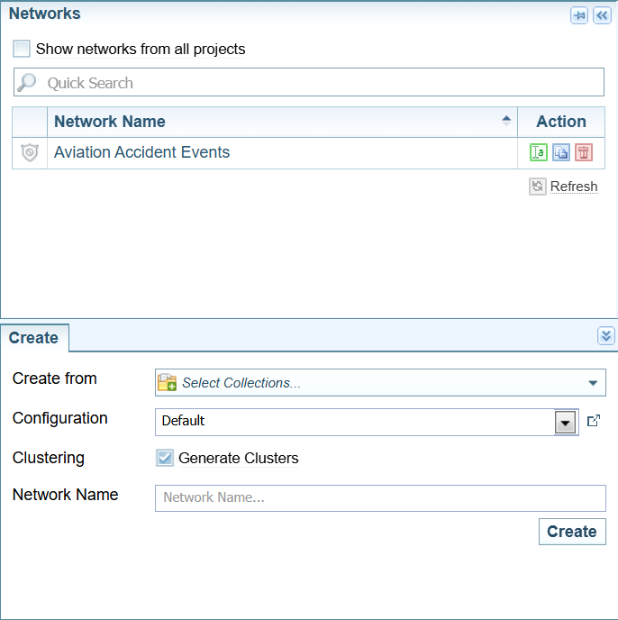Viewport: 618px width, 620px height.
Task: Collapse the Networks panel with double-left arrows
Action: click(602, 15)
